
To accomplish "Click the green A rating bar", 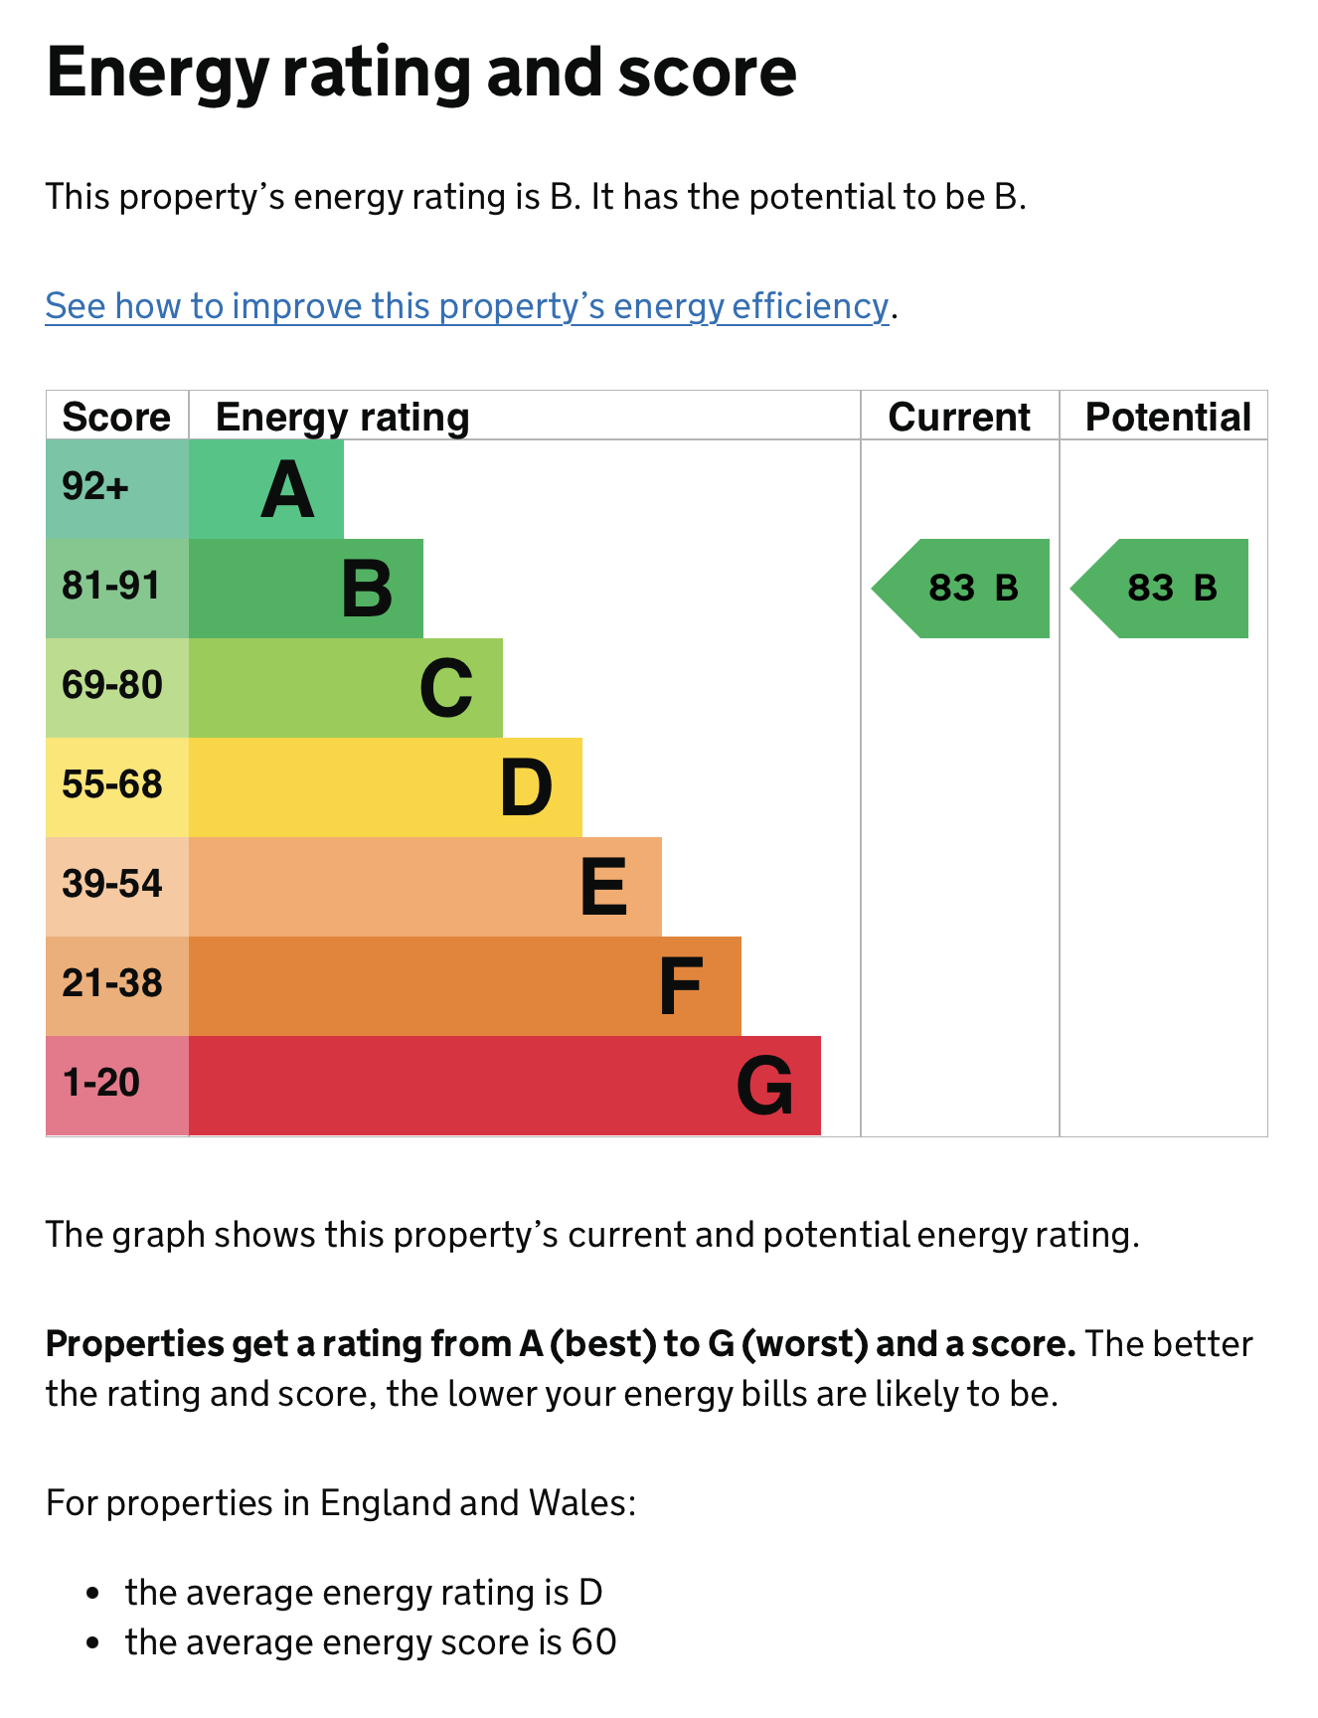I will point(266,489).
